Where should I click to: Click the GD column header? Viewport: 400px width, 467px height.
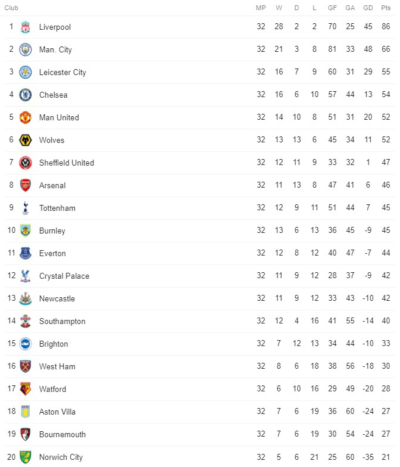tap(368, 8)
